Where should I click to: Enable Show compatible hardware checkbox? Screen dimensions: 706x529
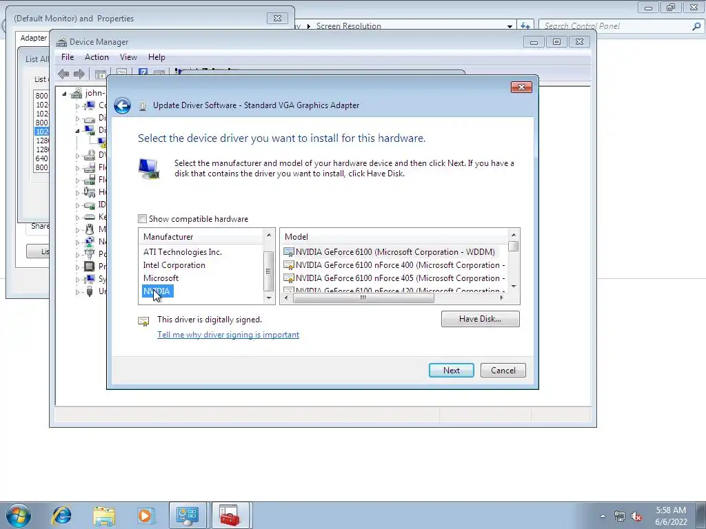point(142,218)
